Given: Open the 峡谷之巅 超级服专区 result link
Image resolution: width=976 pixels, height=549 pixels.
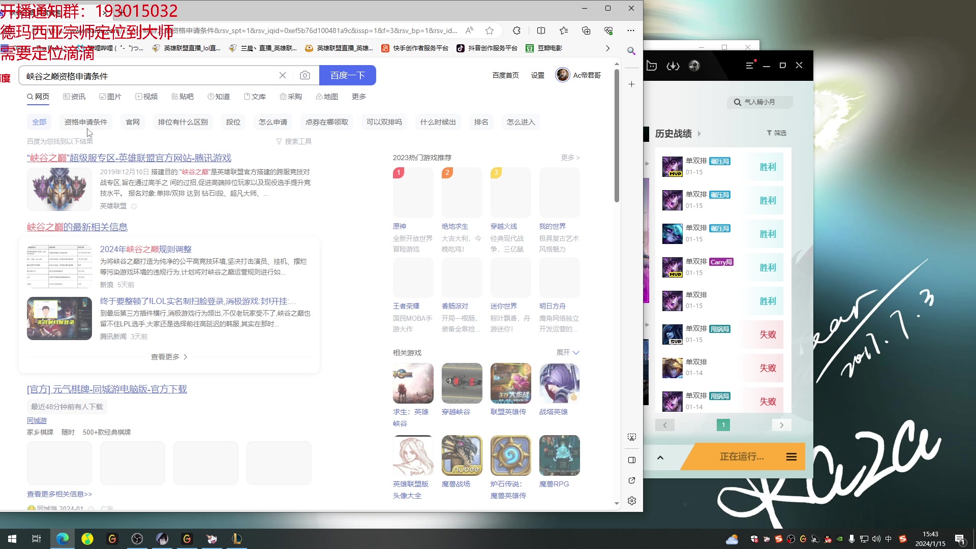Looking at the screenshot, I should click(x=129, y=158).
